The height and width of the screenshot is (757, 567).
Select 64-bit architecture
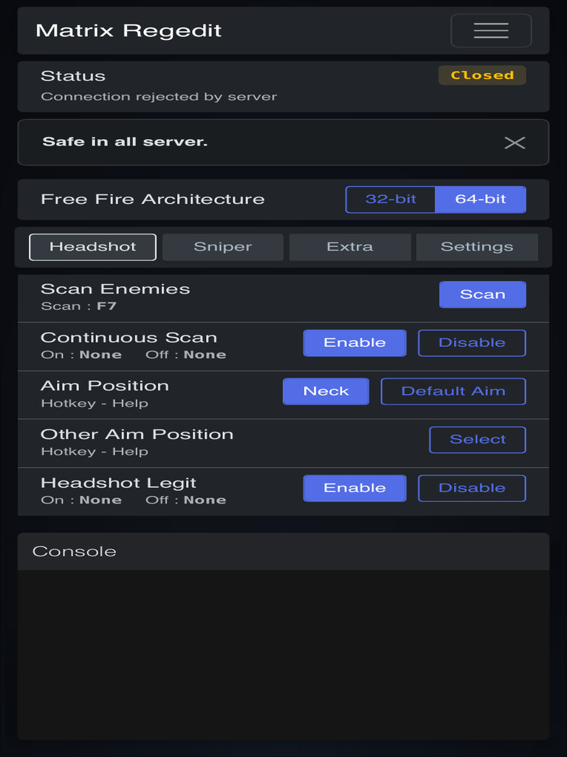coord(481,199)
